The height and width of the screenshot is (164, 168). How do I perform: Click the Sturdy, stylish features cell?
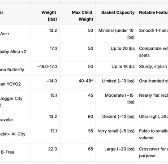152,68
